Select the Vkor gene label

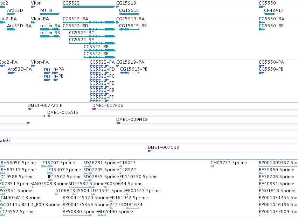(36, 3)
